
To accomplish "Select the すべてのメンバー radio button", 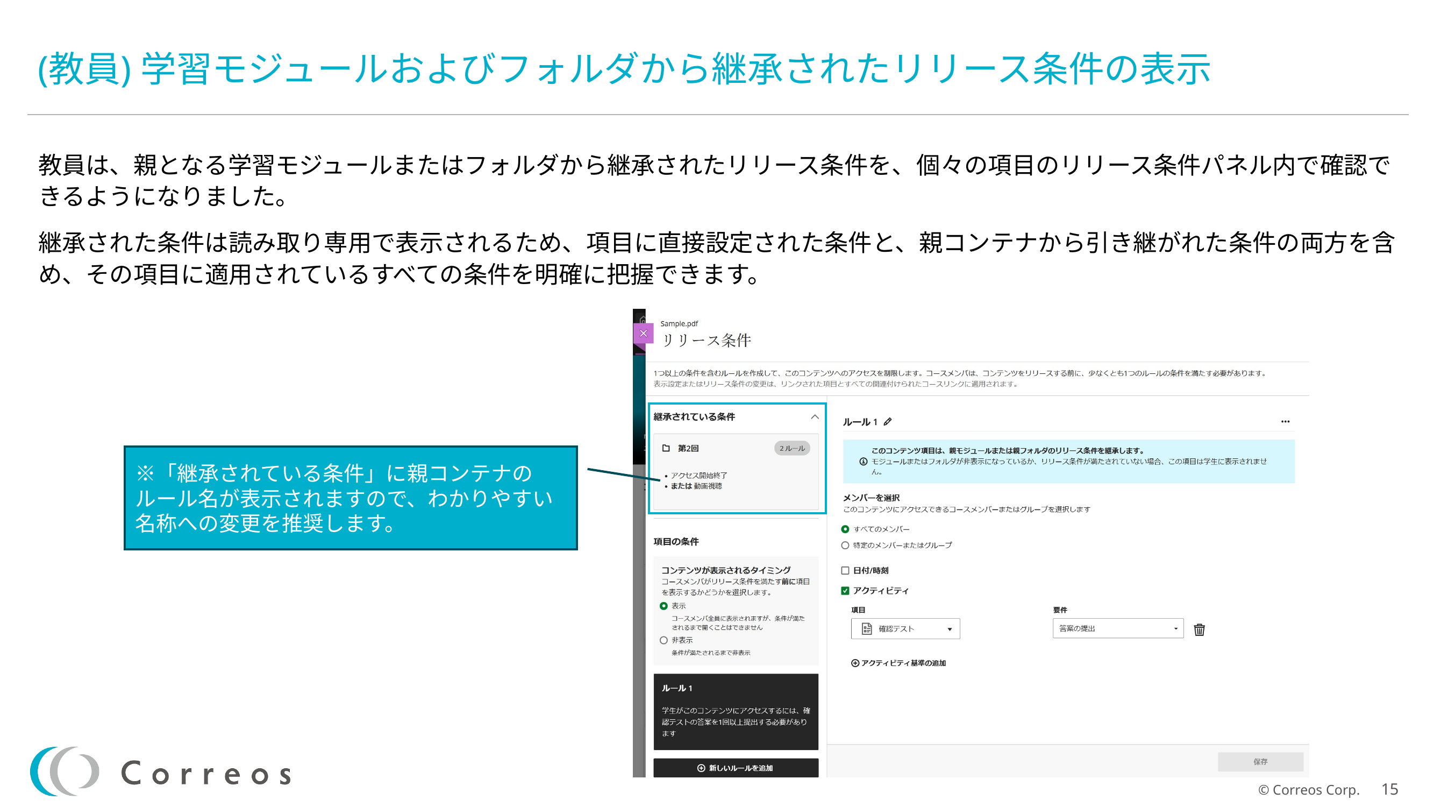I will coord(845,529).
